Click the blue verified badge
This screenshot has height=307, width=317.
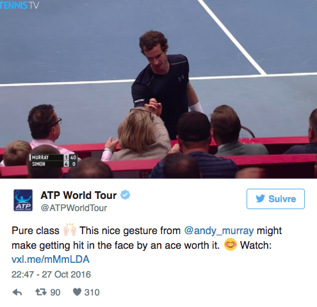point(126,195)
